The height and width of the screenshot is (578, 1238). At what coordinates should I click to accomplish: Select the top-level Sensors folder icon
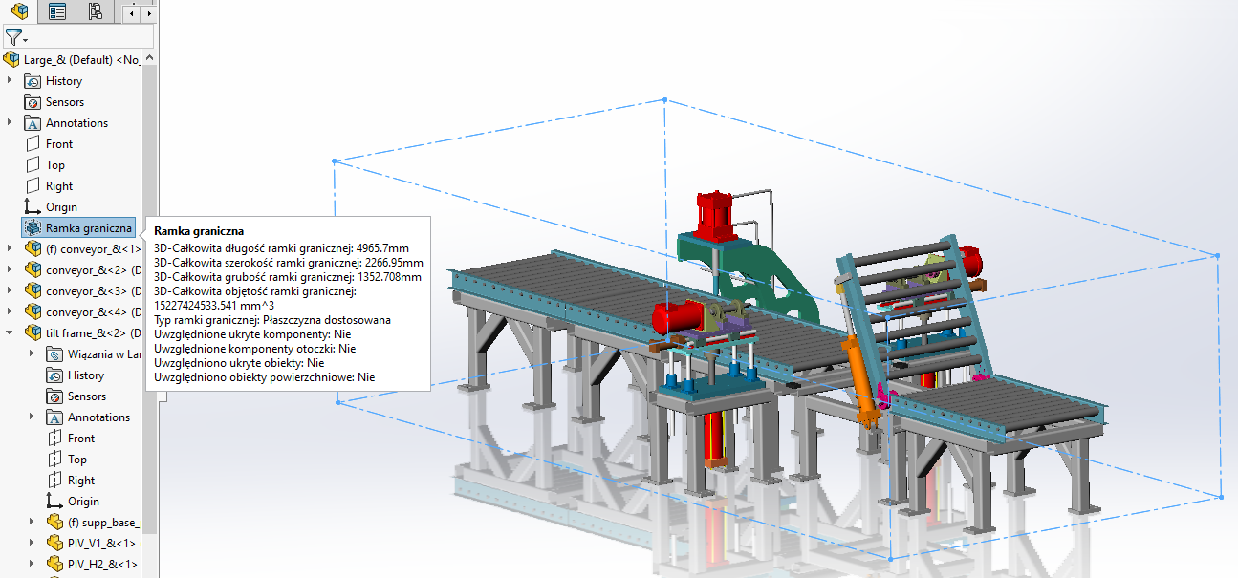point(33,102)
